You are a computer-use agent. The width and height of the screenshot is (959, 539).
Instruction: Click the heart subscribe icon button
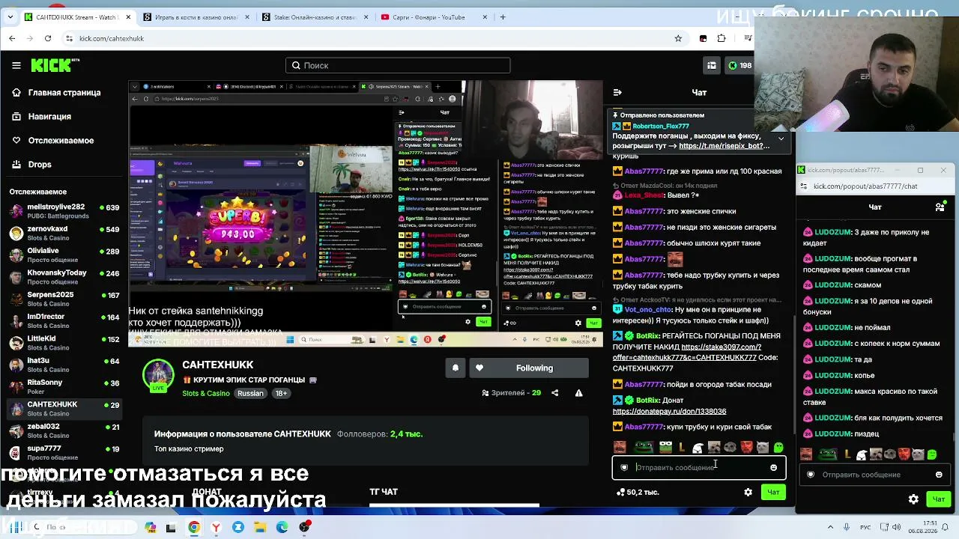coord(479,368)
